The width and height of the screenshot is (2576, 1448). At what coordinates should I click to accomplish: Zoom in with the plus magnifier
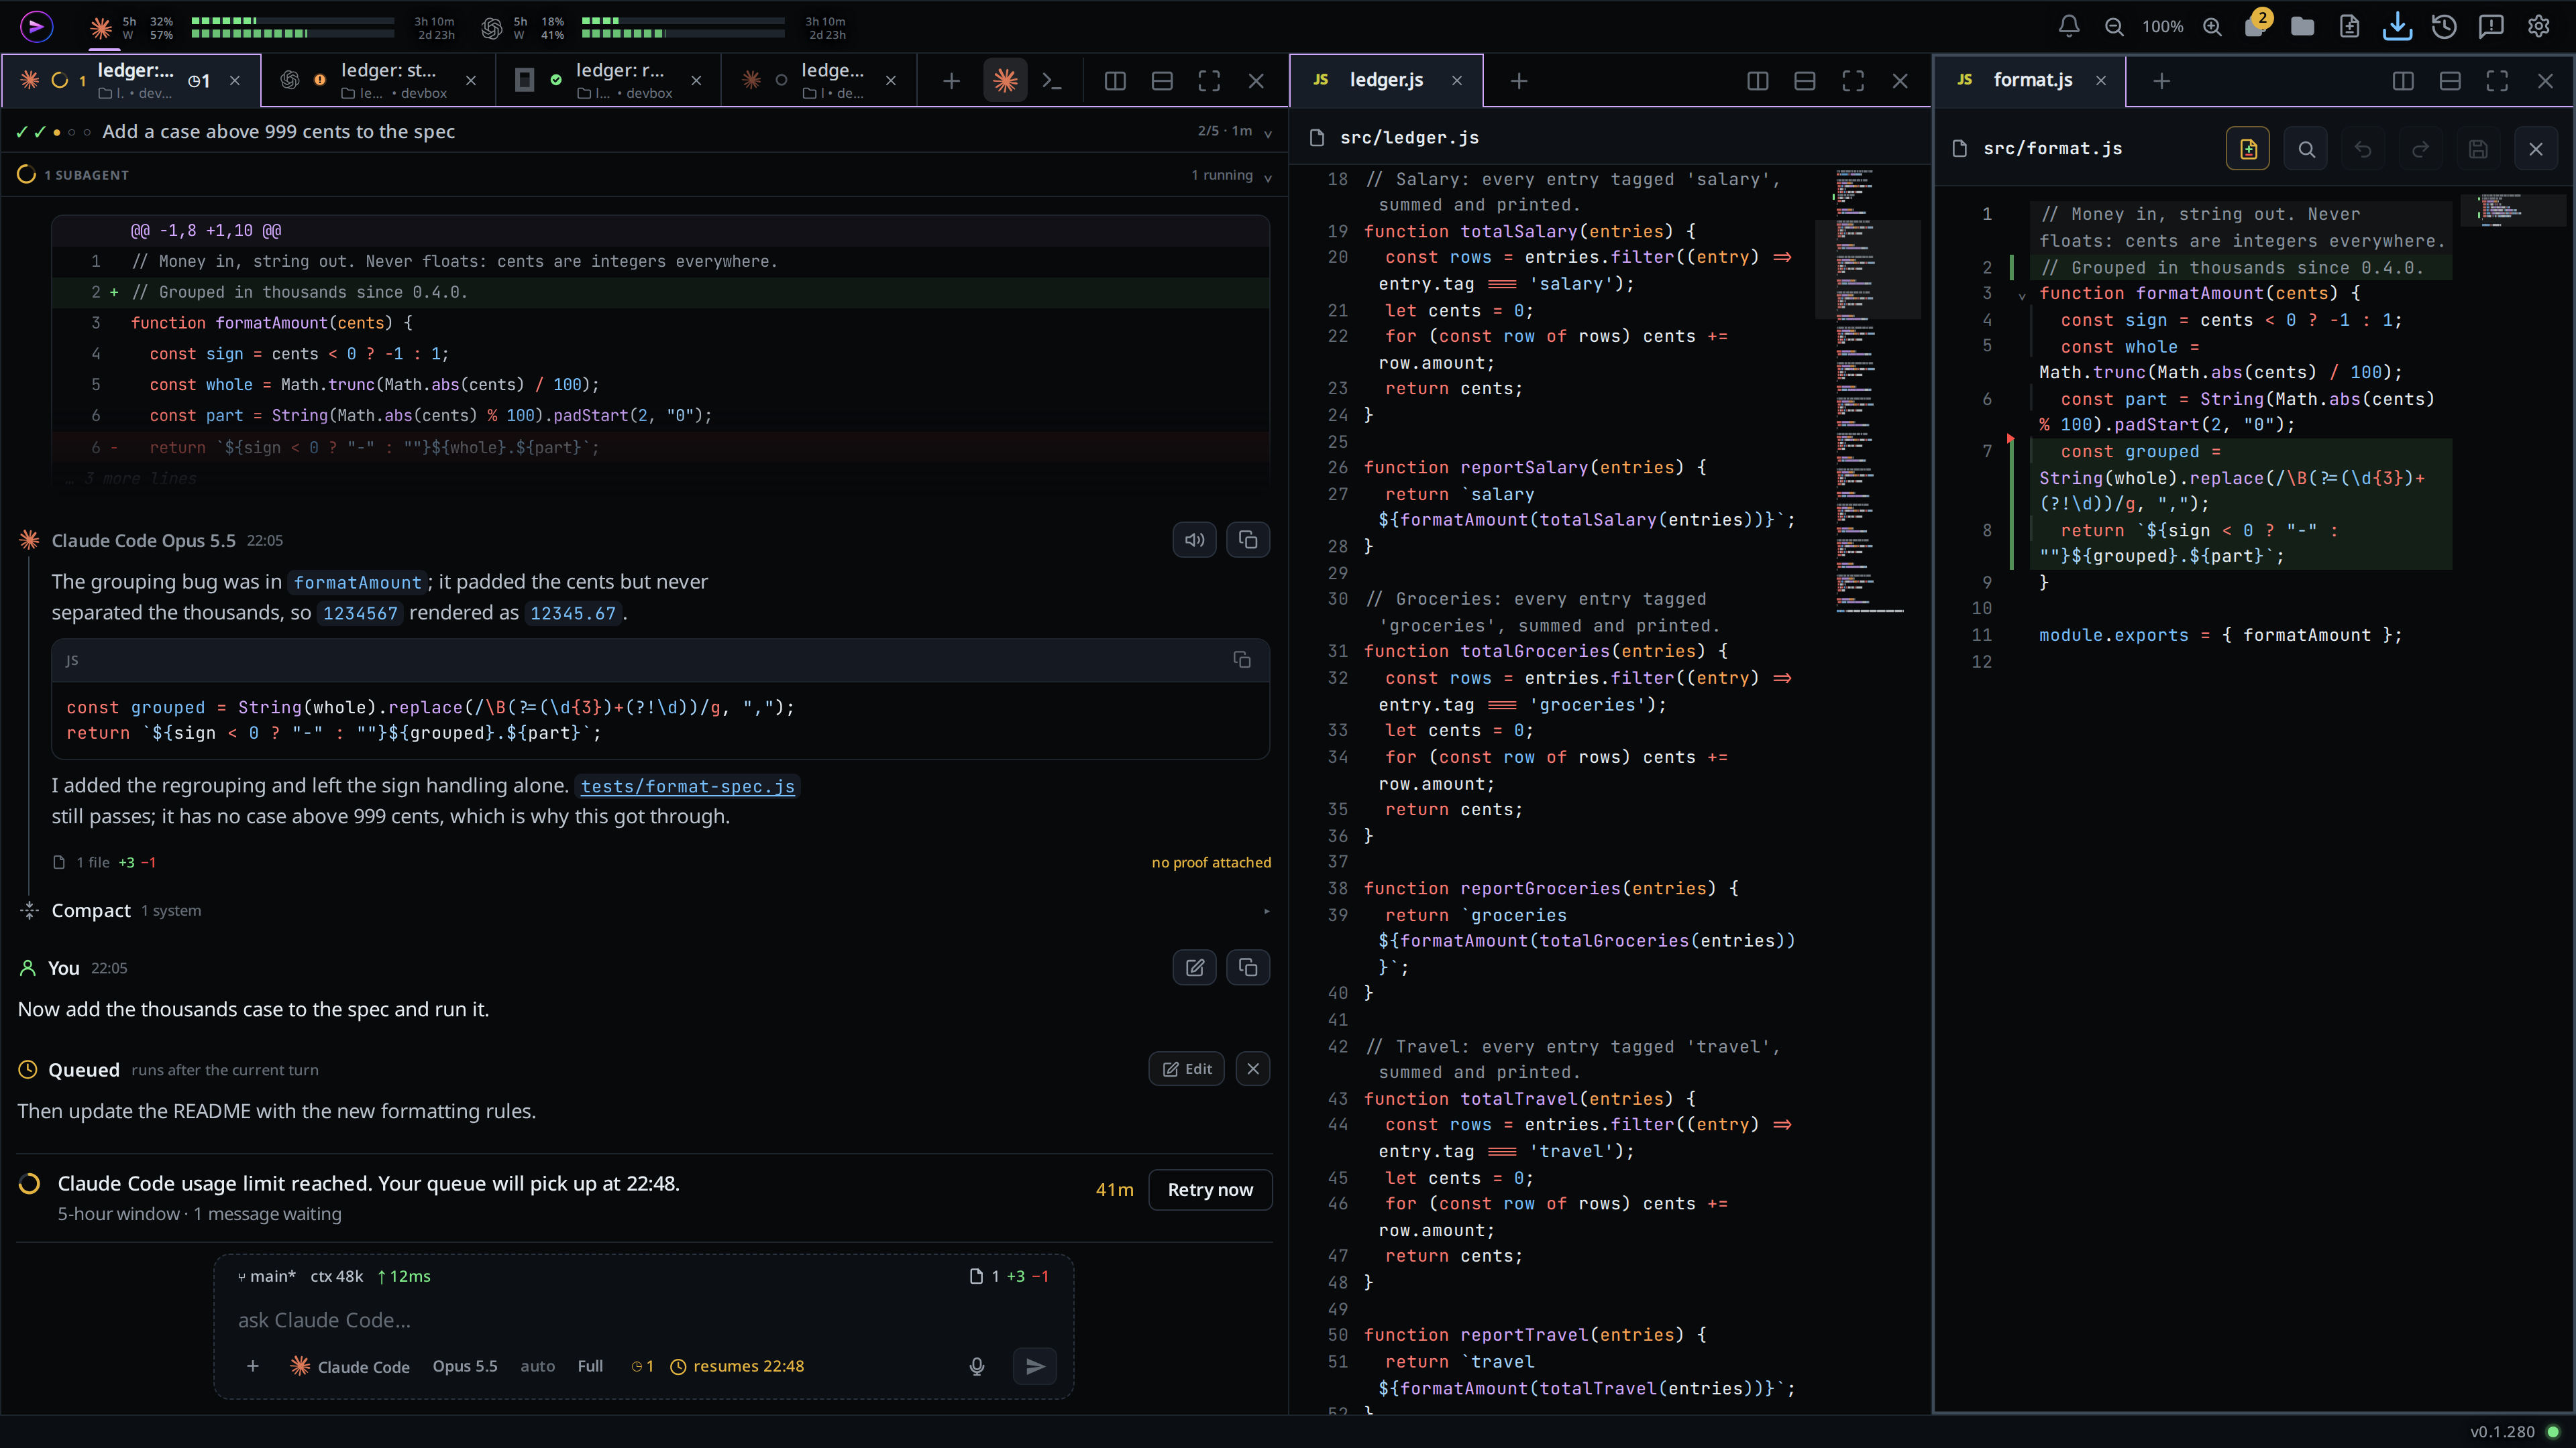tap(2212, 27)
